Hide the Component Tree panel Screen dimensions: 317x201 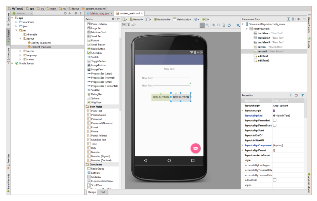point(304,19)
